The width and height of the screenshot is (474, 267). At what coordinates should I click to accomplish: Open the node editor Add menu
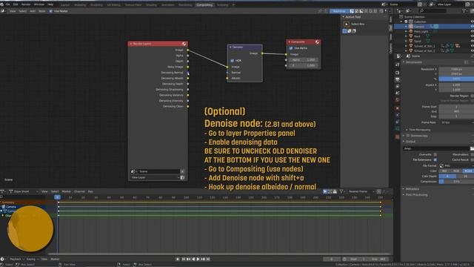point(33,11)
